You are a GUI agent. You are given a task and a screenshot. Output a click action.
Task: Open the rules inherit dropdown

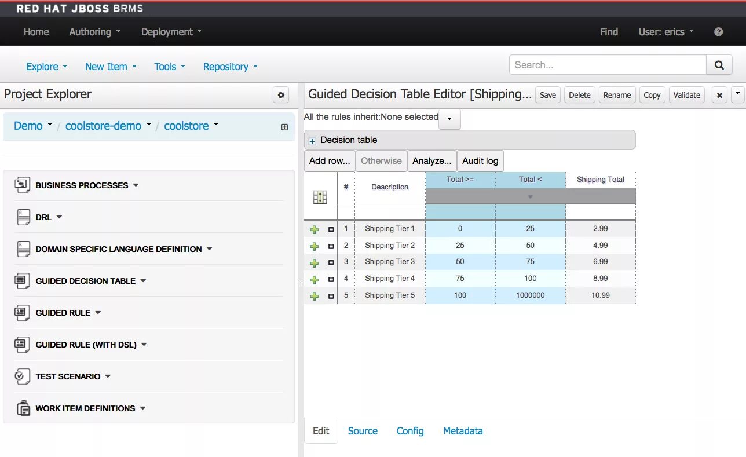tap(449, 119)
